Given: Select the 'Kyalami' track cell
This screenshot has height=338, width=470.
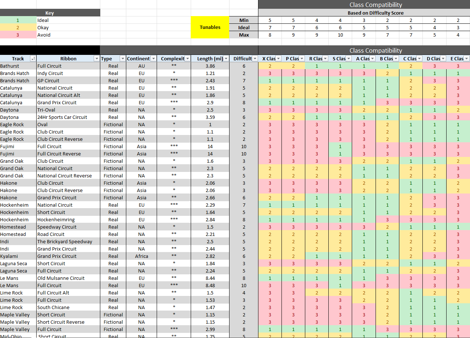Looking at the screenshot, I should [x=18, y=256].
